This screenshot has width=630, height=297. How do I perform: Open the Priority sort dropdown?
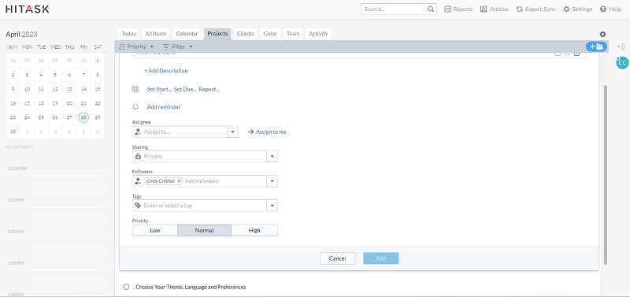[x=136, y=46]
